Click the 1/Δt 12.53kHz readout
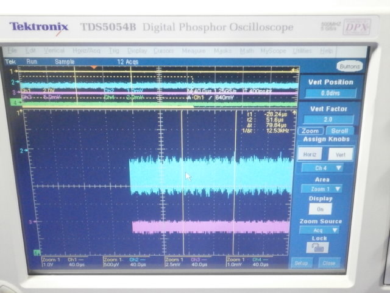This screenshot has height=293, width=390. (277, 131)
